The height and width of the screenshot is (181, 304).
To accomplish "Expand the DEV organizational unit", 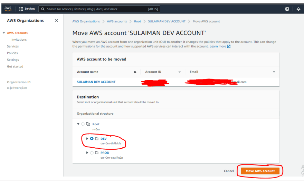I will click(87, 138).
